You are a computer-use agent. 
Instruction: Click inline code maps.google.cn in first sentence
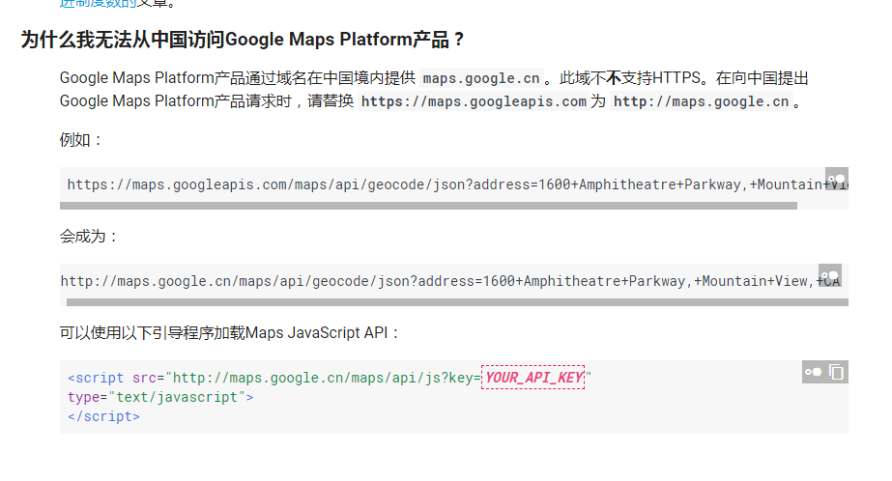pyautogui.click(x=481, y=79)
